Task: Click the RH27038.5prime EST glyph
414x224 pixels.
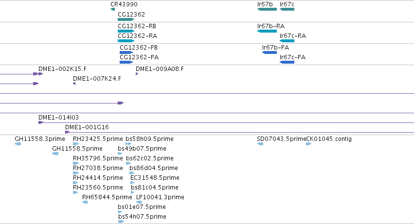Action: click(76, 173)
